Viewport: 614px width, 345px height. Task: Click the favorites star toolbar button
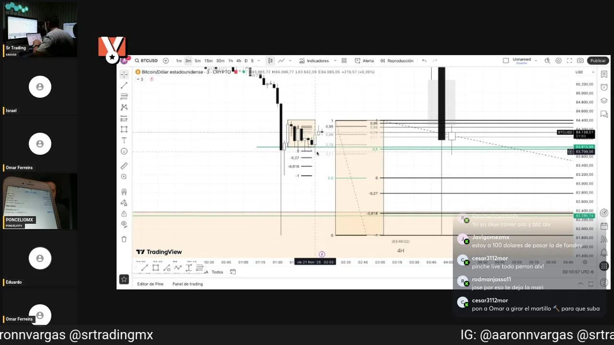(124, 279)
